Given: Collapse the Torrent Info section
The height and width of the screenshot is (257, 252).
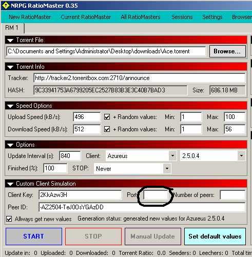Looking at the screenshot, I should pos(10,67).
